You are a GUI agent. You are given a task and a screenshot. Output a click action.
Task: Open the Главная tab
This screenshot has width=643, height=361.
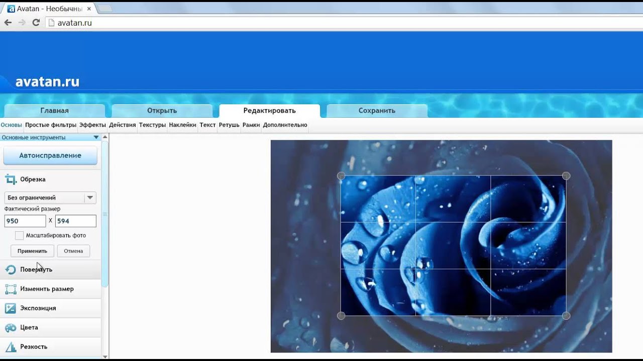(55, 111)
